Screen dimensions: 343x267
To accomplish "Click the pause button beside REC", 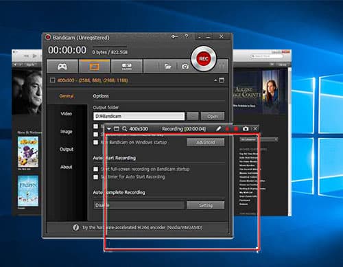I will (x=221, y=67).
